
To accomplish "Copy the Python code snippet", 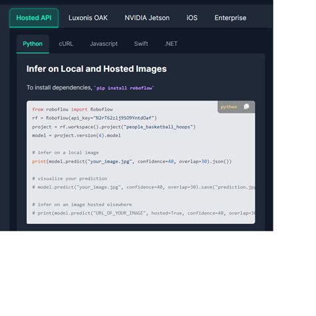I will click(246, 107).
